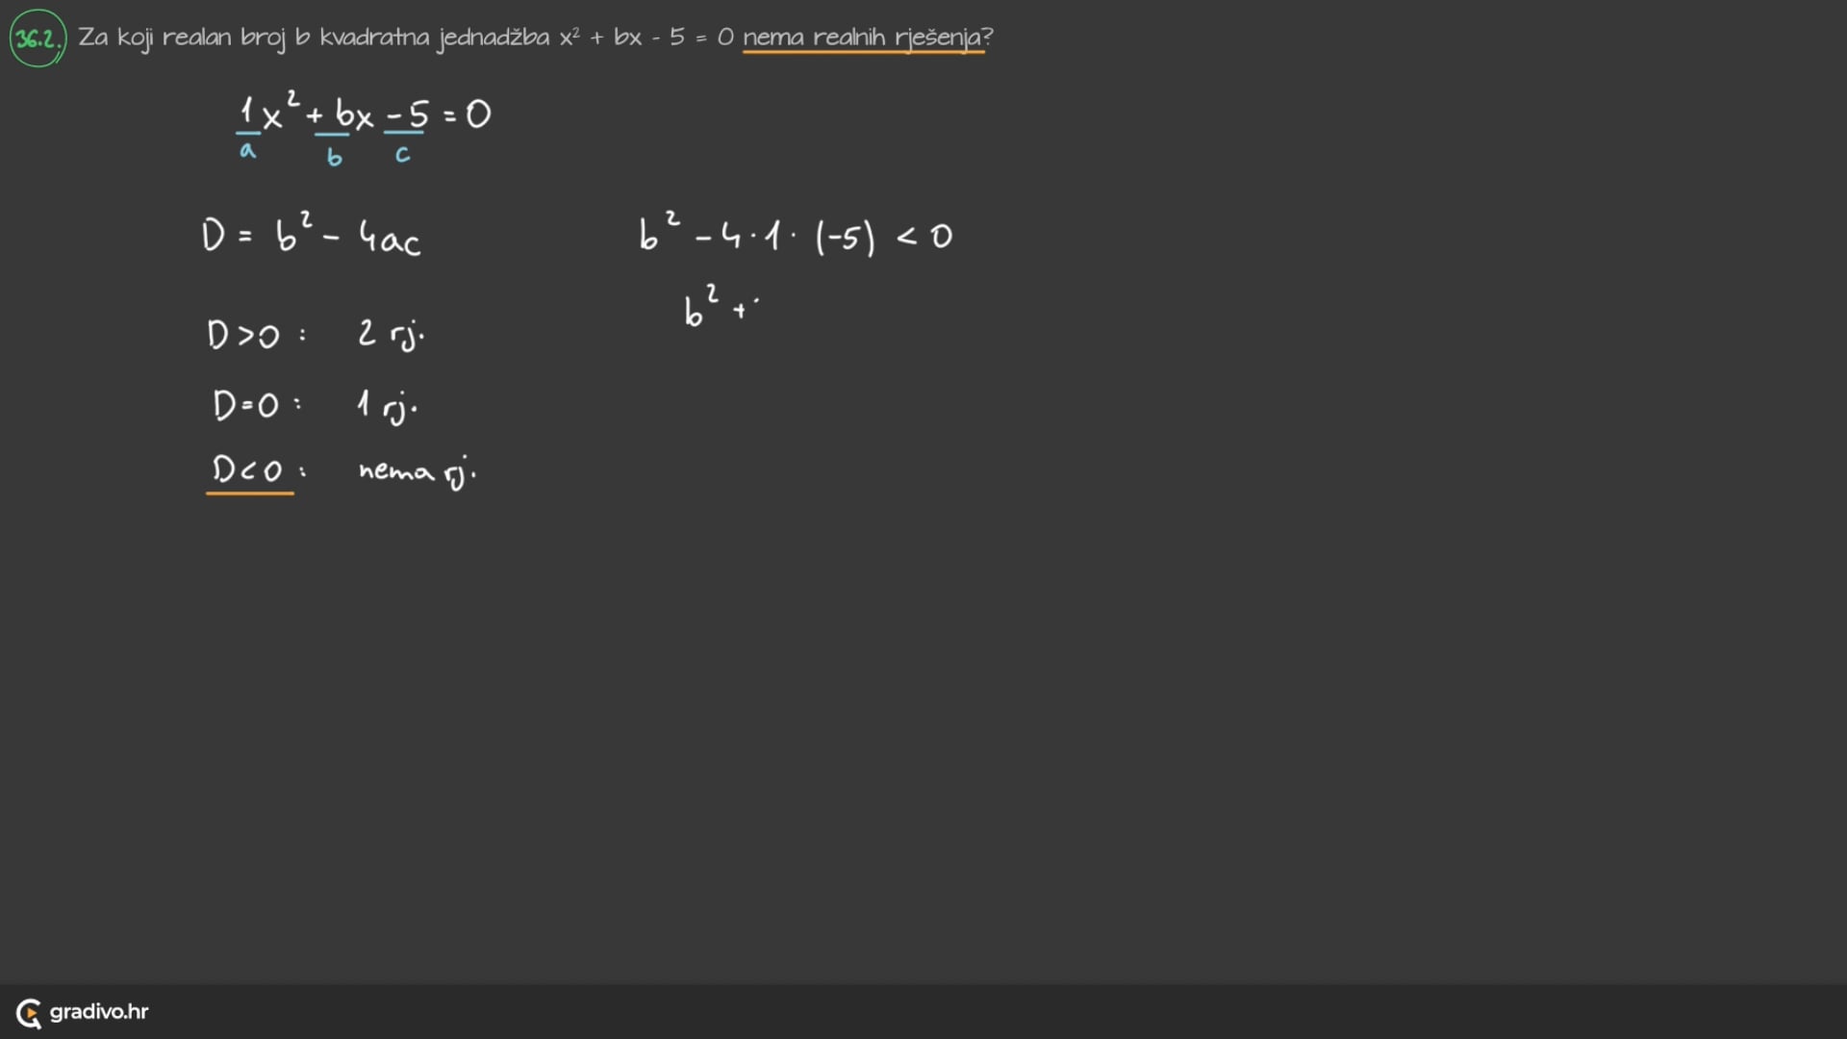Click the blue 'a' coefficient label
The image size is (1847, 1039).
(248, 151)
